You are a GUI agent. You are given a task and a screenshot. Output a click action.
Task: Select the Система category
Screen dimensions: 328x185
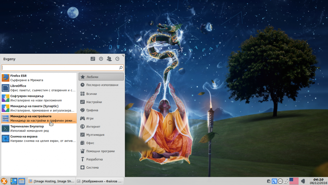[x=101, y=167]
